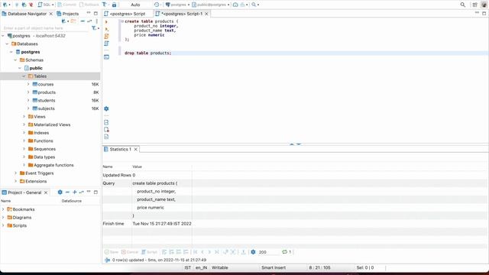This screenshot has width=489, height=275.
Task: Edit the 200 fetch size field
Action: click(268, 252)
